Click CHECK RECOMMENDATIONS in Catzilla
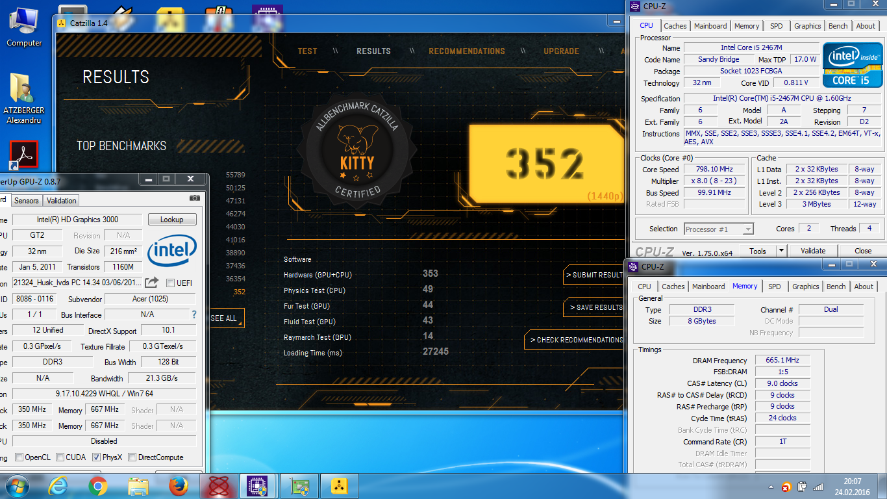Viewport: 887px width, 499px height. click(575, 340)
